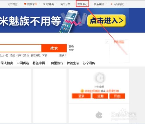The height and width of the screenshot is (124, 145).
Task: Open 阿里旅行 channel tab
Action: (57, 63)
